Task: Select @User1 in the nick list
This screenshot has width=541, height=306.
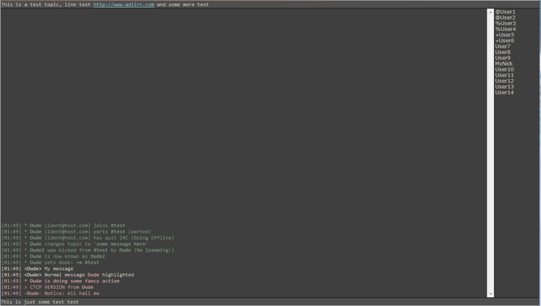Action: tap(505, 12)
